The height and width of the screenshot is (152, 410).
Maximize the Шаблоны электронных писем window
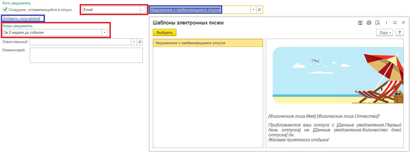[395, 23]
